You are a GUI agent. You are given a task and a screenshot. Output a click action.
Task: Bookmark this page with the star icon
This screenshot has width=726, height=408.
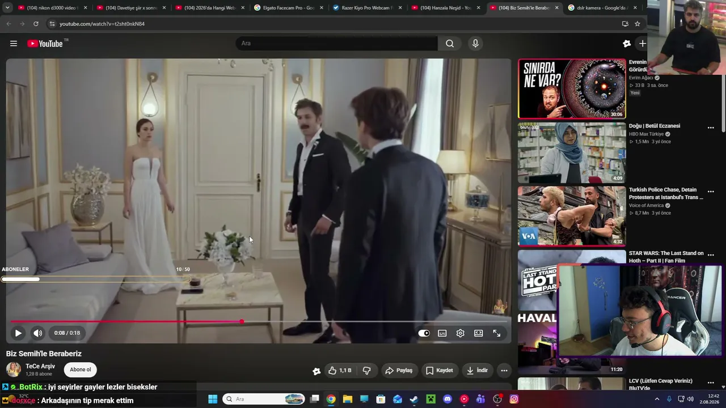pos(638,24)
